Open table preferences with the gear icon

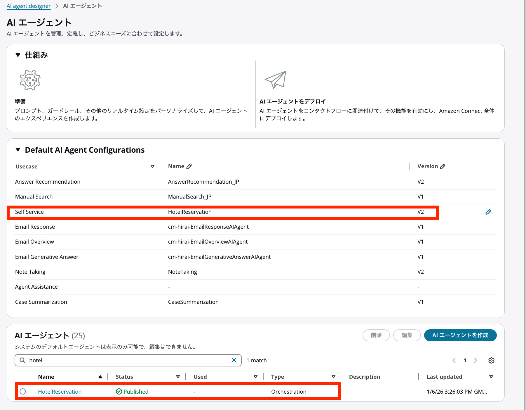click(x=492, y=360)
